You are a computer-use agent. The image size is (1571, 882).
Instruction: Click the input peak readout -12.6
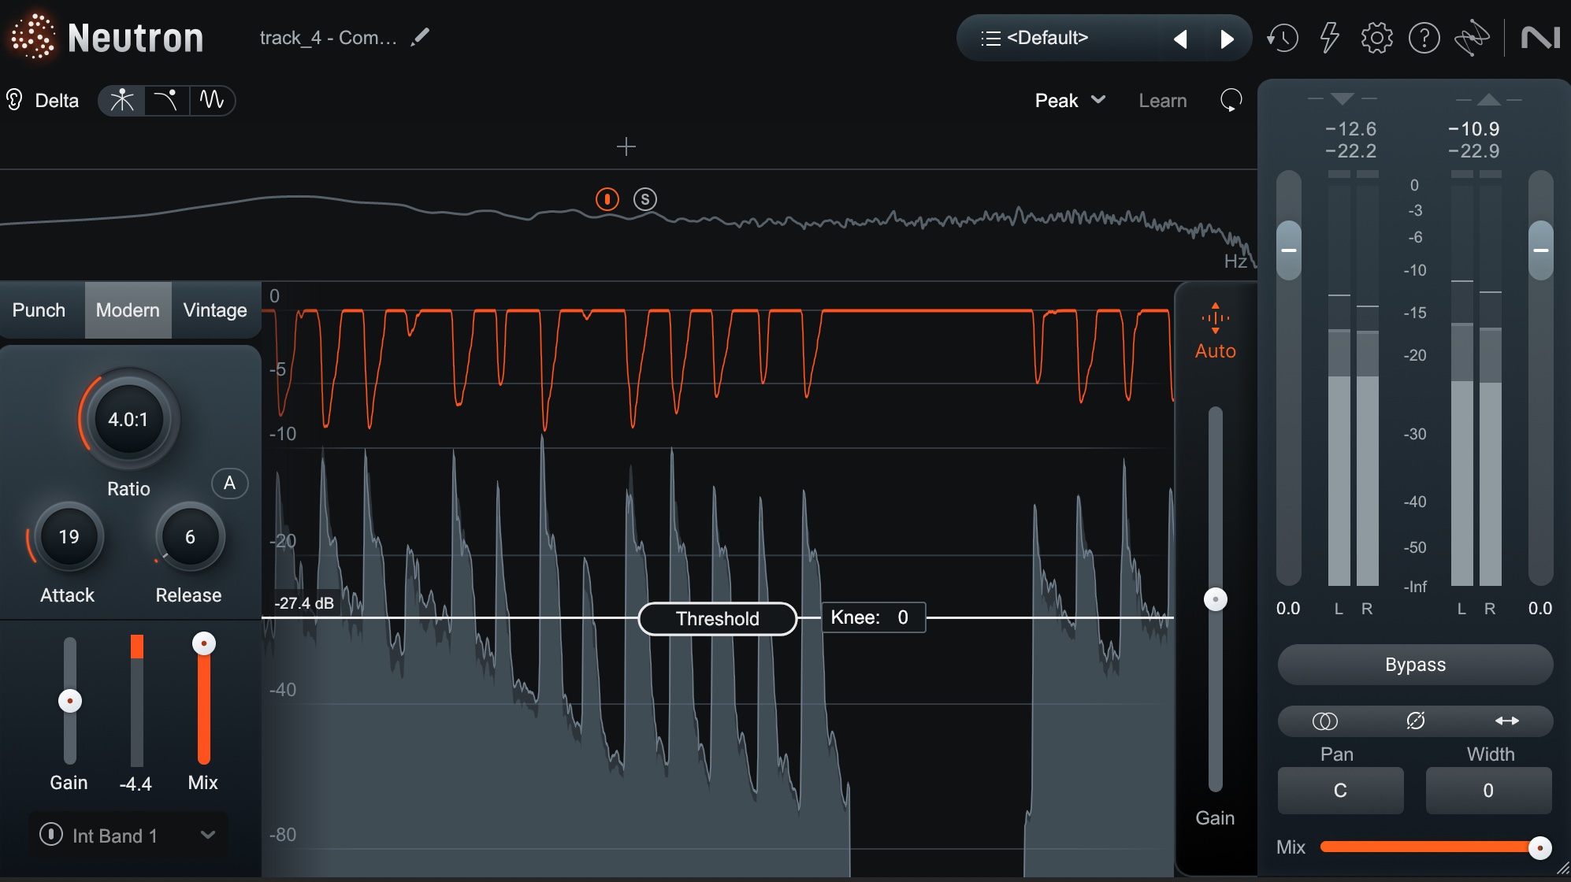click(x=1351, y=128)
